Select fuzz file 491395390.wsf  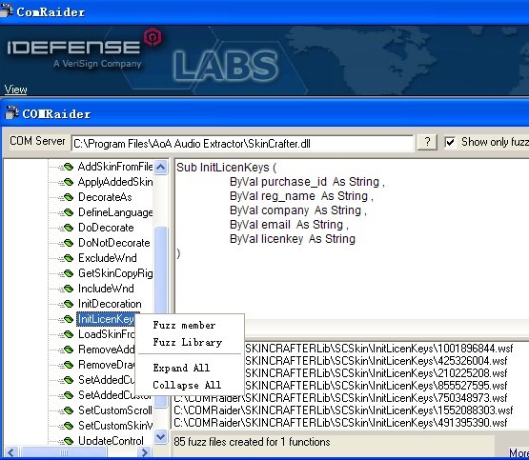[340, 423]
